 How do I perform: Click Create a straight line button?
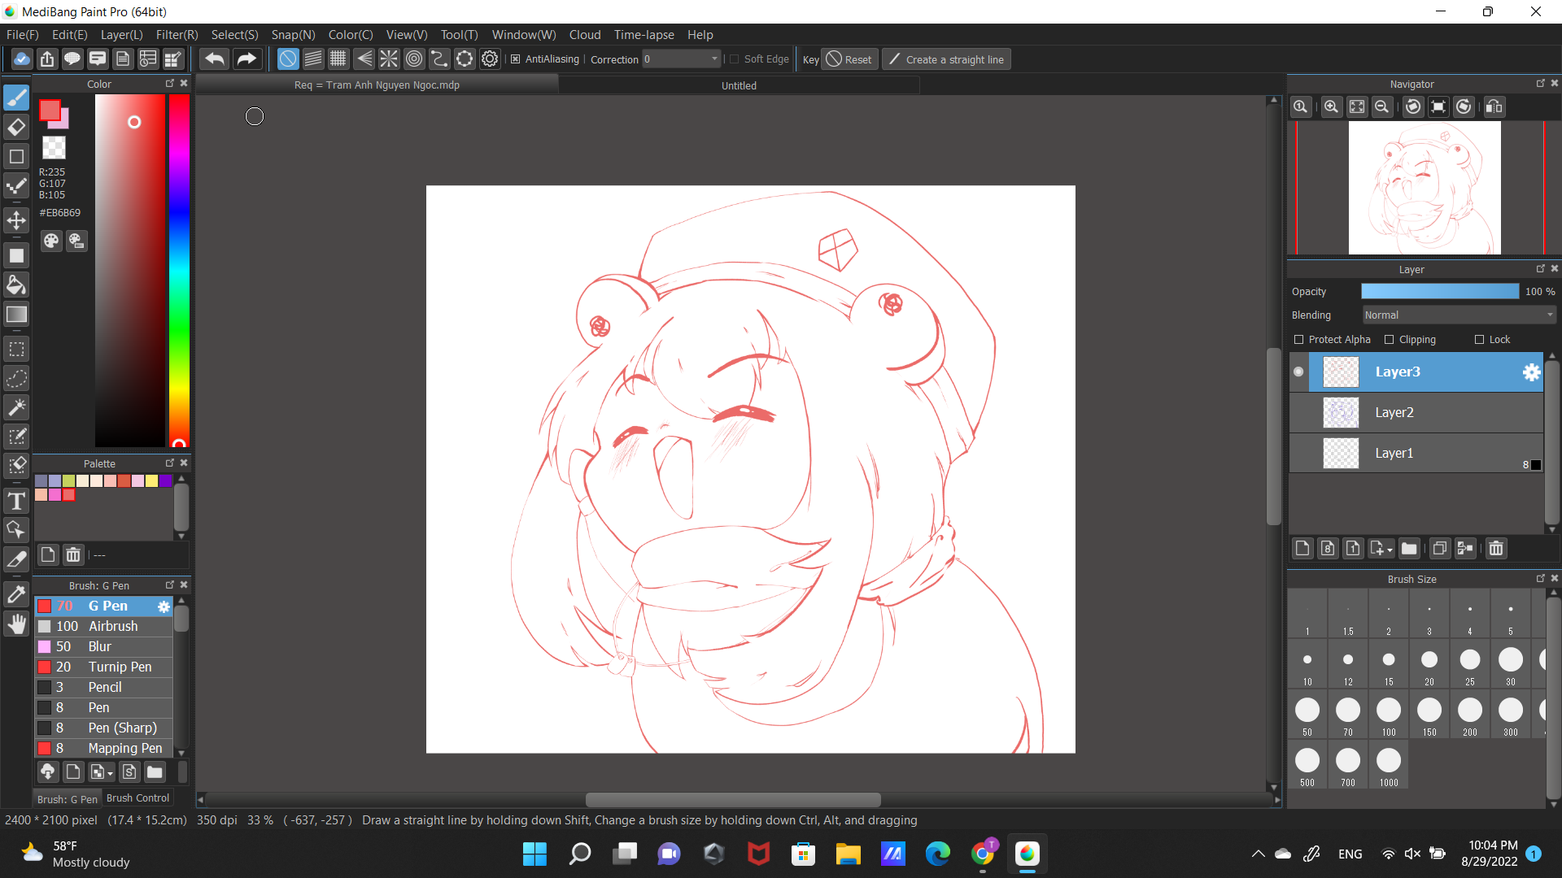(947, 59)
